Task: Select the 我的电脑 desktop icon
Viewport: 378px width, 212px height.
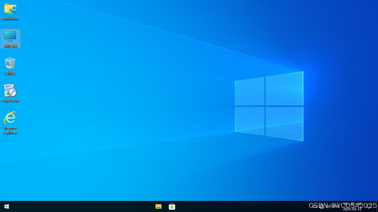Action: pyautogui.click(x=10, y=39)
